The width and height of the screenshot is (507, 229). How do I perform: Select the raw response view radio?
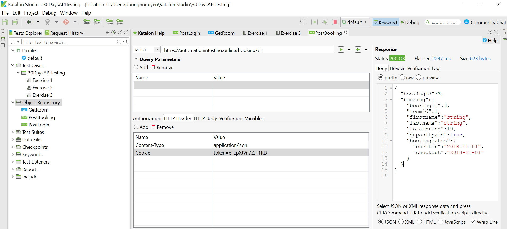coord(402,77)
